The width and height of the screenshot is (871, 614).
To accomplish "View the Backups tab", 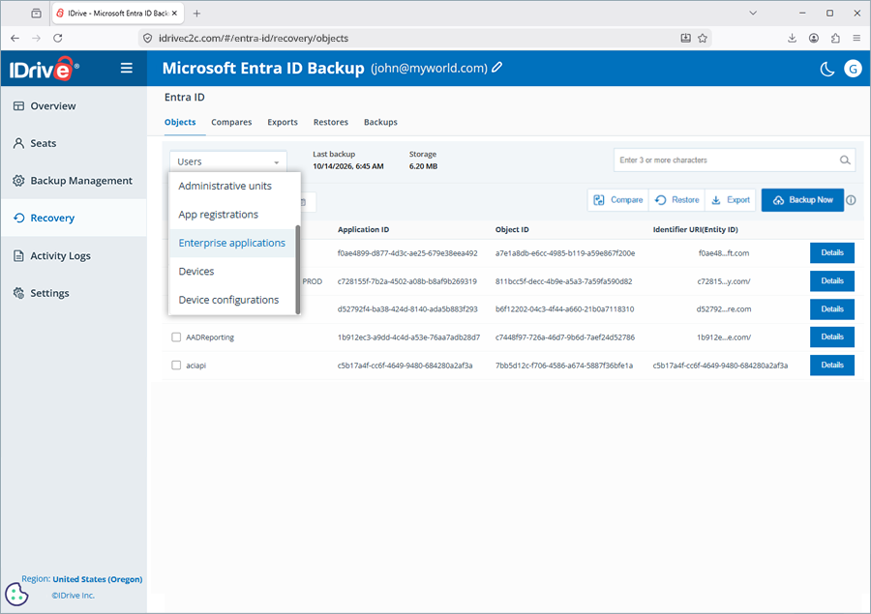I will click(380, 122).
